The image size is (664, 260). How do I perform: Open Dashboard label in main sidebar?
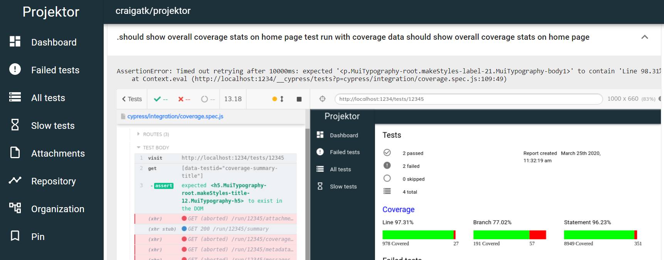coord(54,42)
